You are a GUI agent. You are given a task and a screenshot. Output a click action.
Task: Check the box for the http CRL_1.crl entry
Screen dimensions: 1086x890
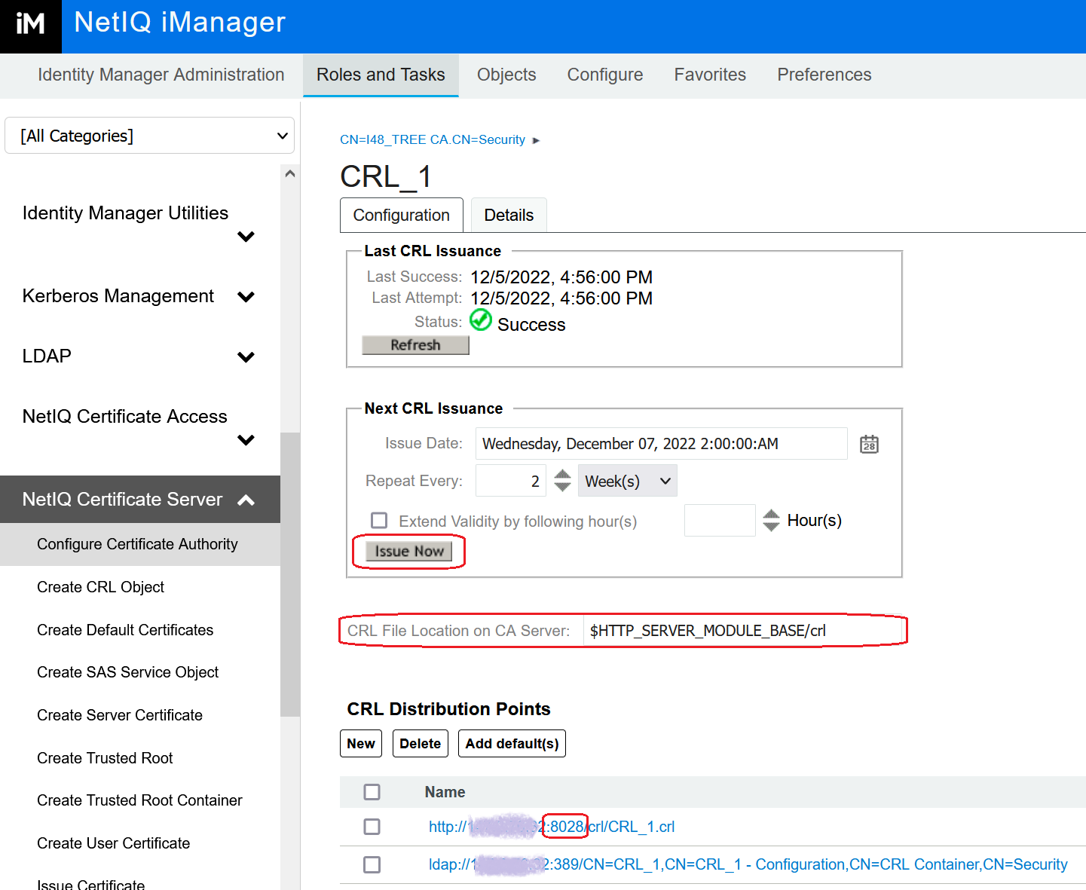pyautogui.click(x=372, y=827)
